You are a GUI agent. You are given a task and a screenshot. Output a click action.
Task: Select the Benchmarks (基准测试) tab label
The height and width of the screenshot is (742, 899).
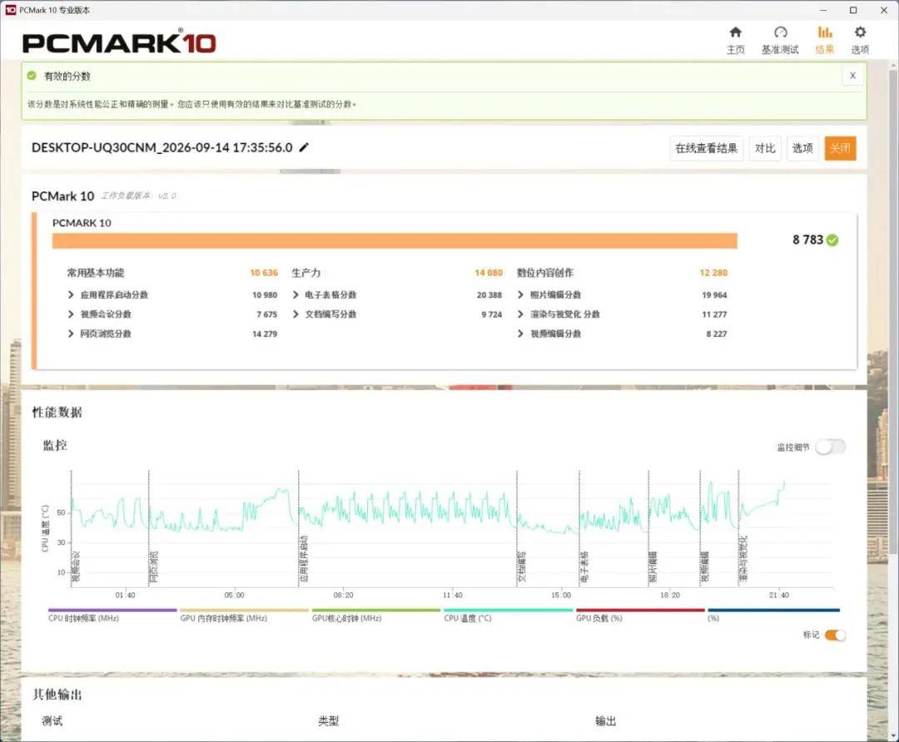(780, 50)
